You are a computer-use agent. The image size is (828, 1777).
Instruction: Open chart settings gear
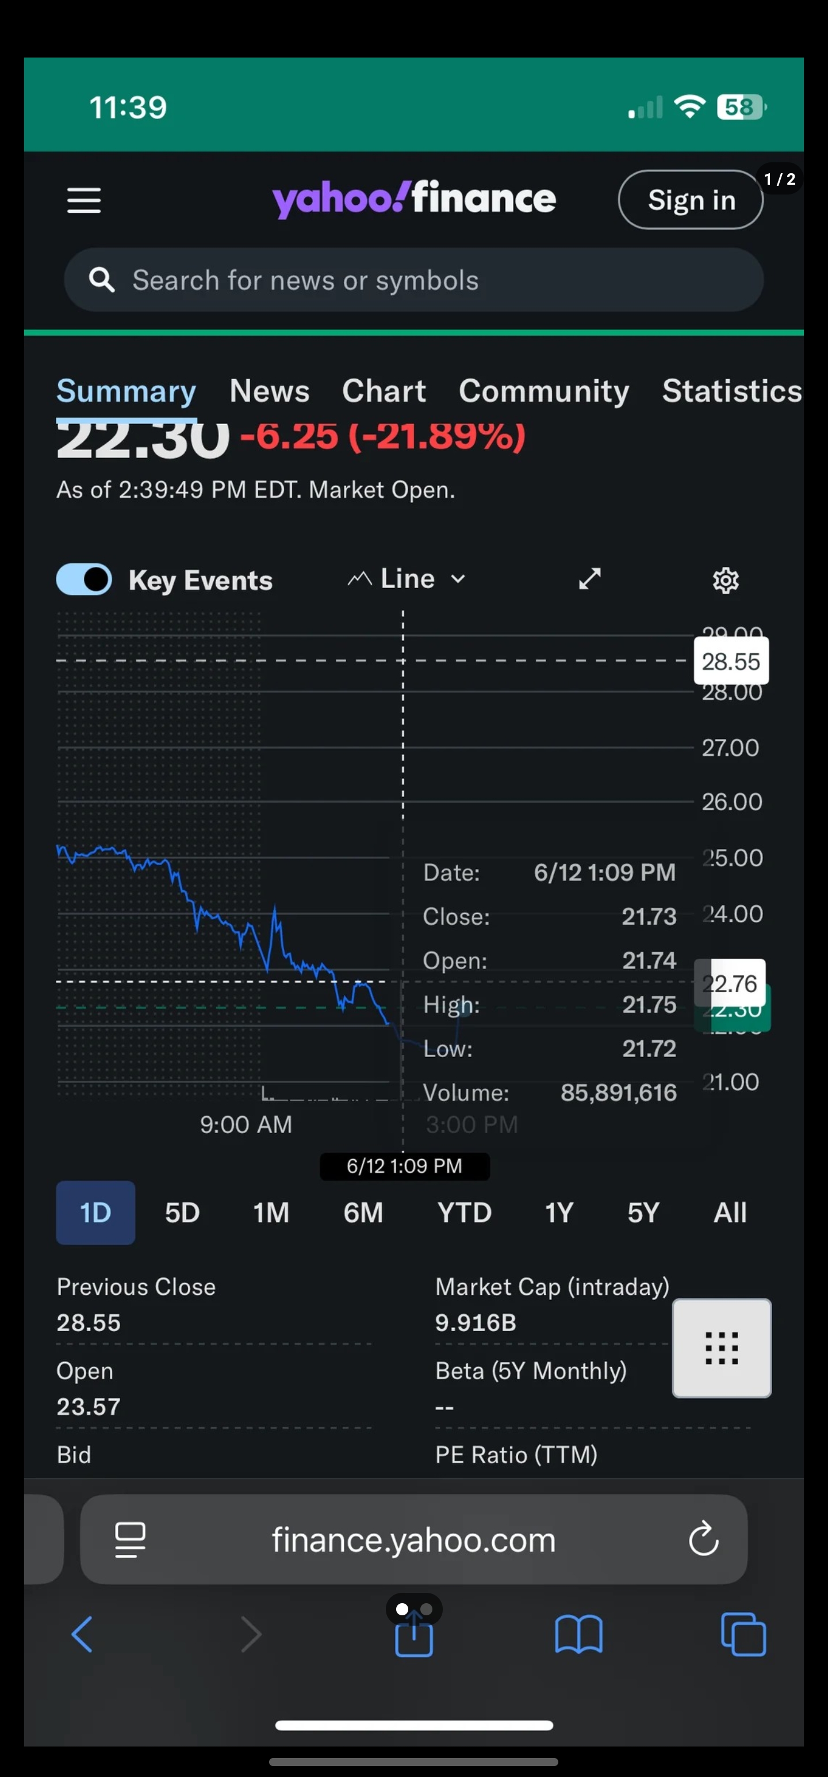point(725,580)
